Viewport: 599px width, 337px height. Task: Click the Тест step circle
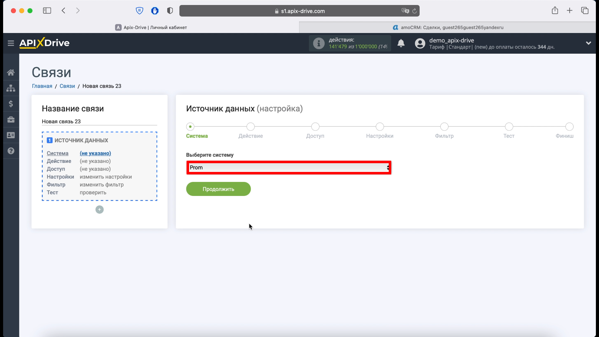[x=509, y=127]
